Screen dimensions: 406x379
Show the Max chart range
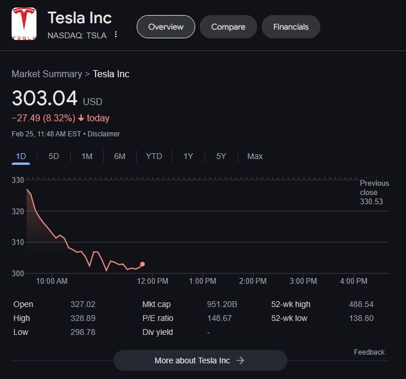255,157
